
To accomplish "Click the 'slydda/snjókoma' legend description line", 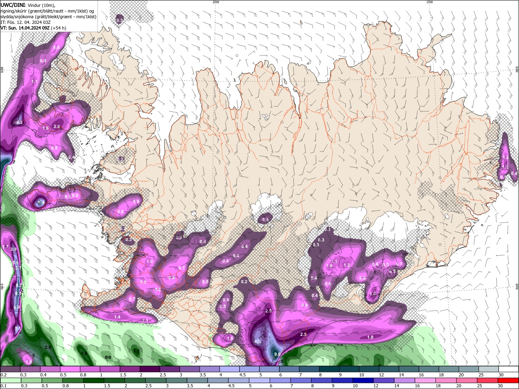I will [x=48, y=17].
